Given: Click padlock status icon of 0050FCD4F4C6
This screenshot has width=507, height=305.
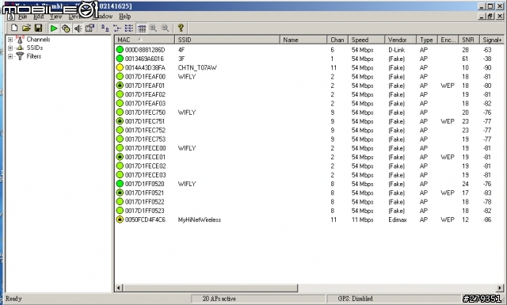Looking at the screenshot, I should [120, 219].
